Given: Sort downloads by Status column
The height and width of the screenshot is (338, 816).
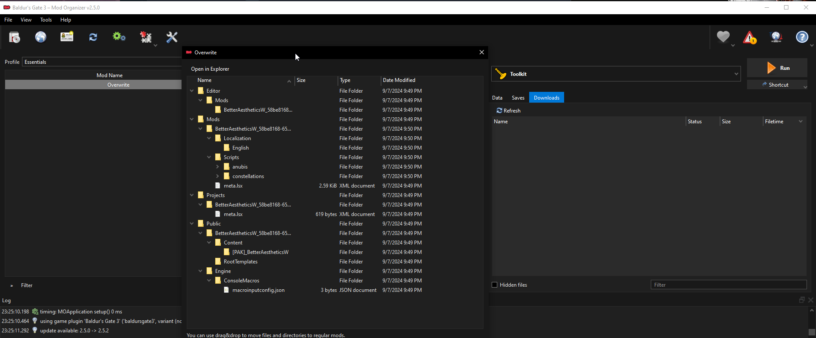Looking at the screenshot, I should [x=703, y=122].
